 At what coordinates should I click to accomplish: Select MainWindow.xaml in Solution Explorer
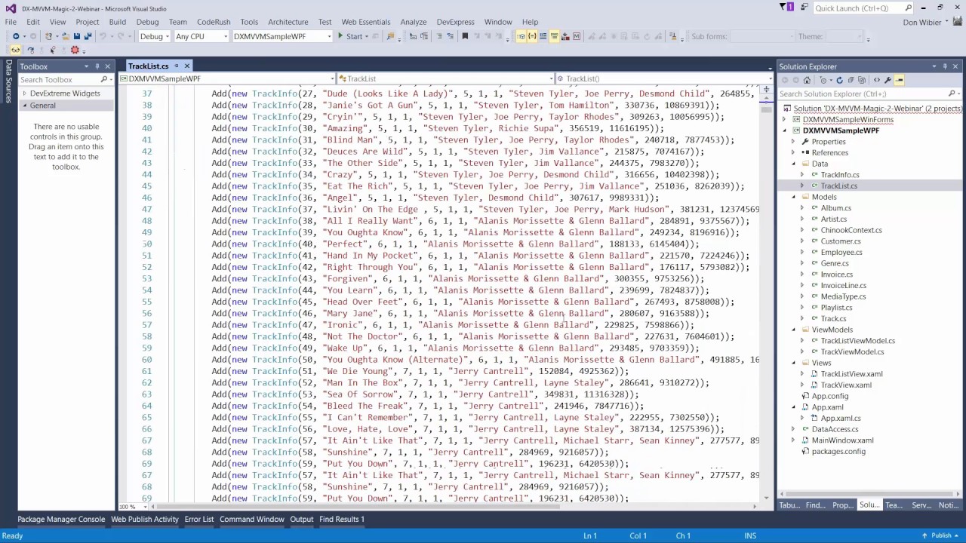click(x=842, y=440)
